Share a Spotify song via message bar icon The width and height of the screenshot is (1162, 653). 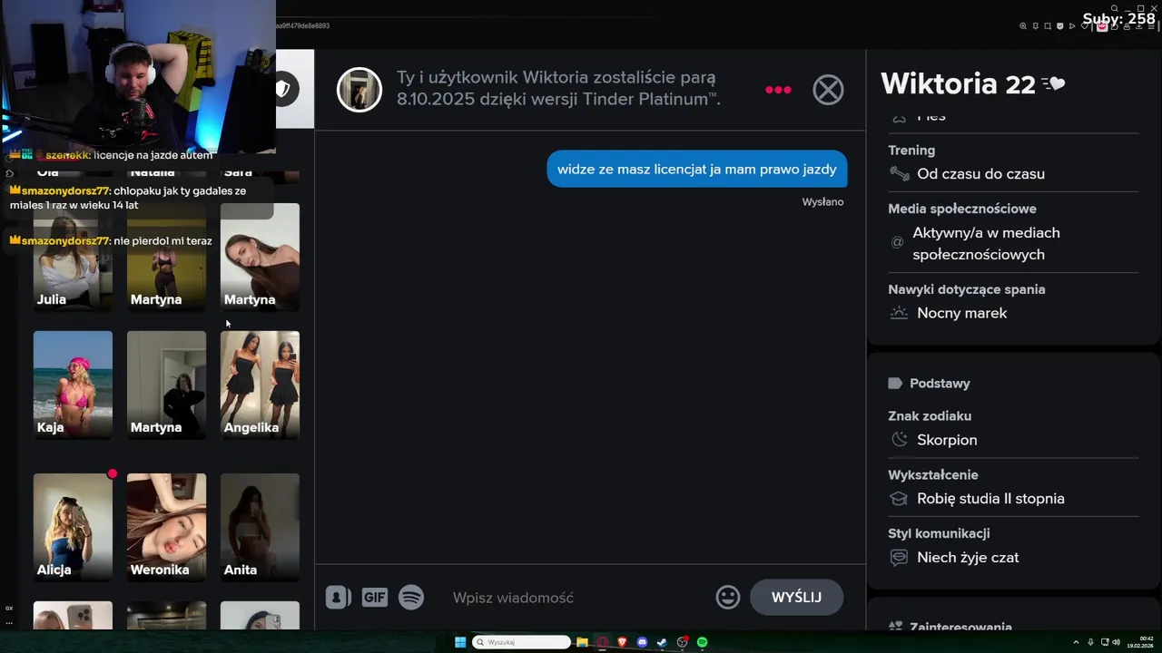click(x=411, y=597)
